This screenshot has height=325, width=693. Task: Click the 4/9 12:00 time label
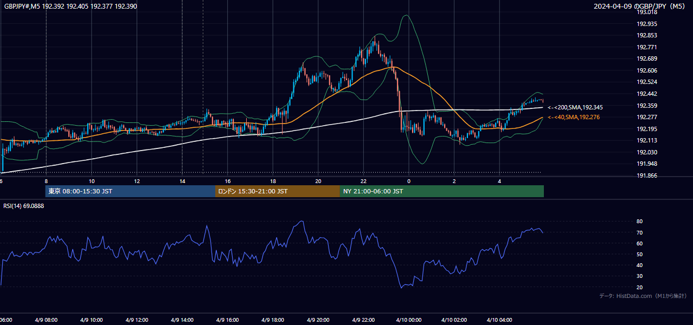click(137, 320)
